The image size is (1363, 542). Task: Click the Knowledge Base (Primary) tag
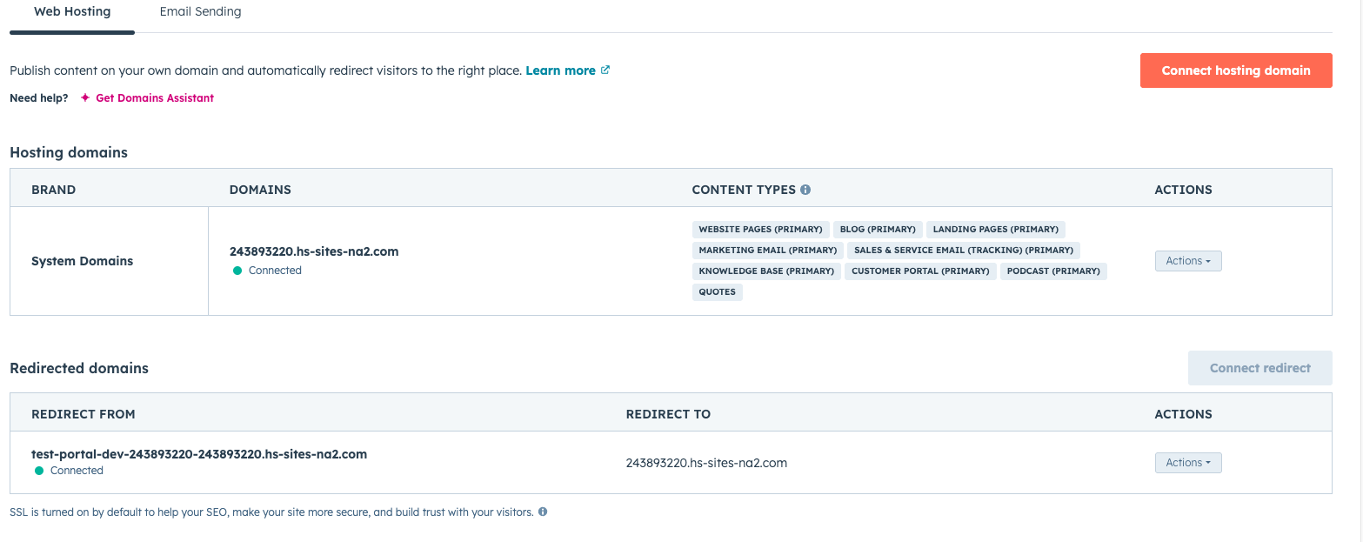(767, 271)
